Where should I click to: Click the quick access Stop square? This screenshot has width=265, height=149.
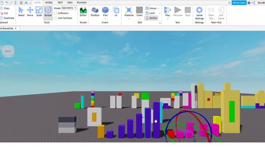coord(21,3)
